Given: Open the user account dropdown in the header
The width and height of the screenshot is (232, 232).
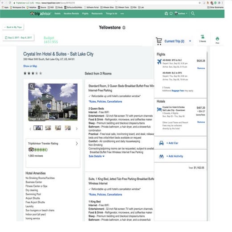Looking at the screenshot, I should click(x=186, y=13).
